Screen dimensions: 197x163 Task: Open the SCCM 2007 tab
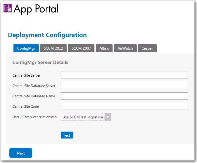81,48
